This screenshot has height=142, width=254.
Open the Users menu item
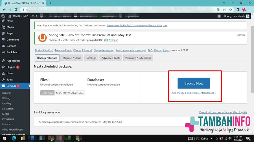click(10, 73)
